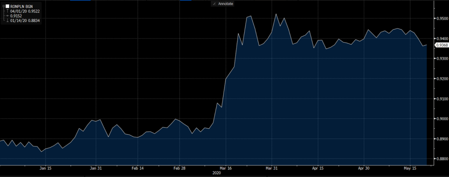Viewport: 449px width, 177px height.
Task: Click the 0.9500 price axis label
Action: click(441, 19)
